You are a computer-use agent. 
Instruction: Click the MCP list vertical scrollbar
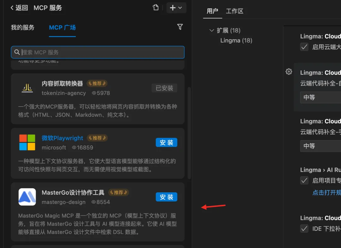coord(189,133)
